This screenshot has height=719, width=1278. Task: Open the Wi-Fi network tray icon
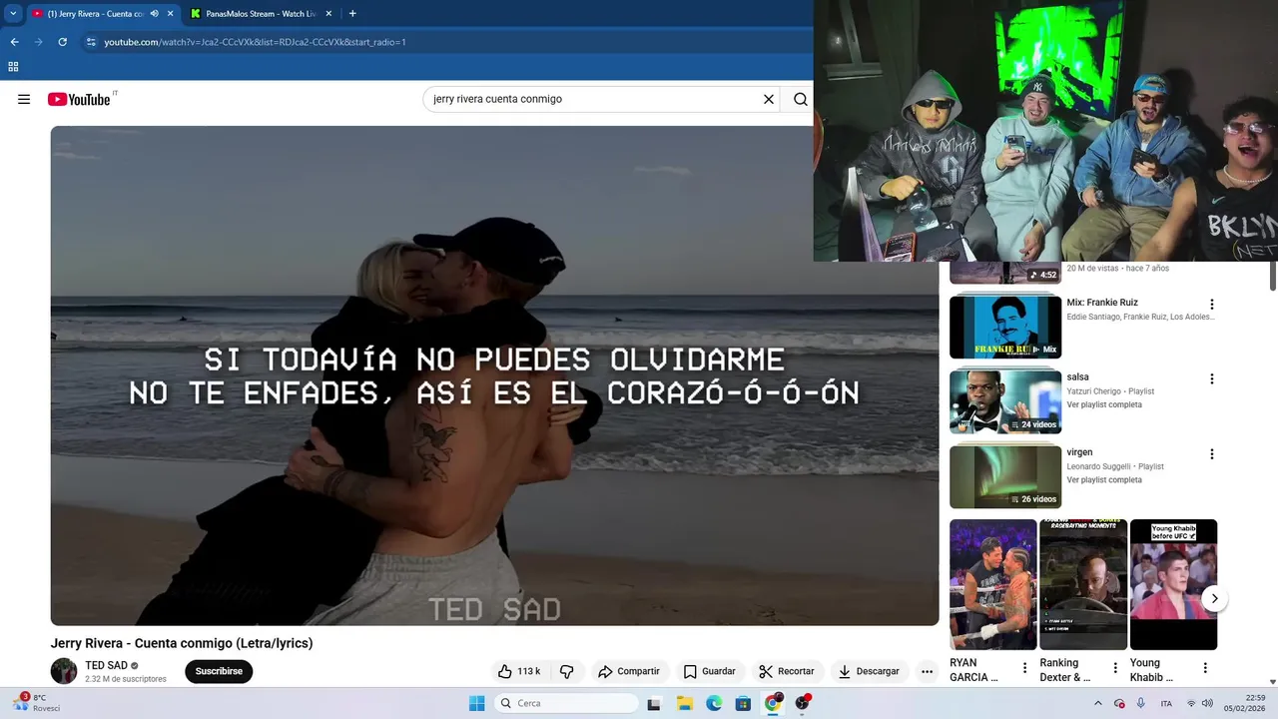point(1190,703)
